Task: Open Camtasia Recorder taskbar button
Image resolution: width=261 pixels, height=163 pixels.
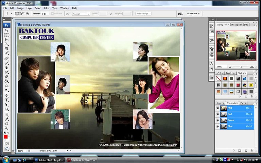Action: [82, 160]
